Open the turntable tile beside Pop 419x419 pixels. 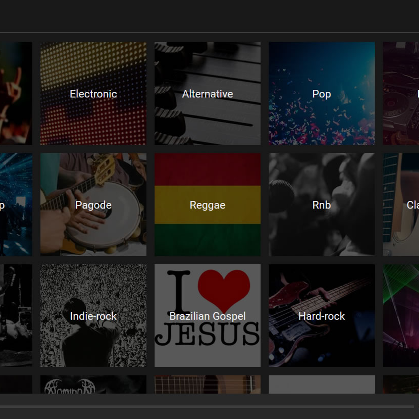click(x=401, y=94)
